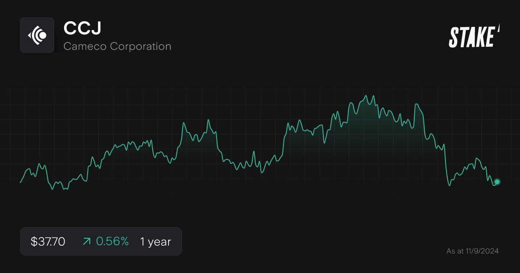This screenshot has width=520, height=273.
Task: Click the green upward trend arrow
Action: [x=87, y=241]
